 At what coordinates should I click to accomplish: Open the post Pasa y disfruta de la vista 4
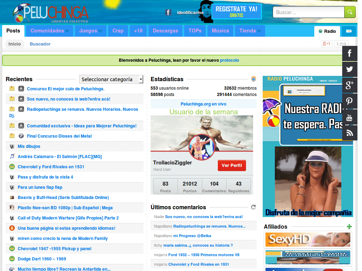pos(46,177)
